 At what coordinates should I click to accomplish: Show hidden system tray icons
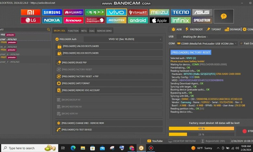(218, 148)
